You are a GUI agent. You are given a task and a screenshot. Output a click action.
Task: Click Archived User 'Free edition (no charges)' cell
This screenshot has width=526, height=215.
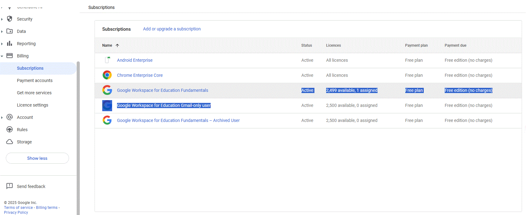[x=468, y=120]
